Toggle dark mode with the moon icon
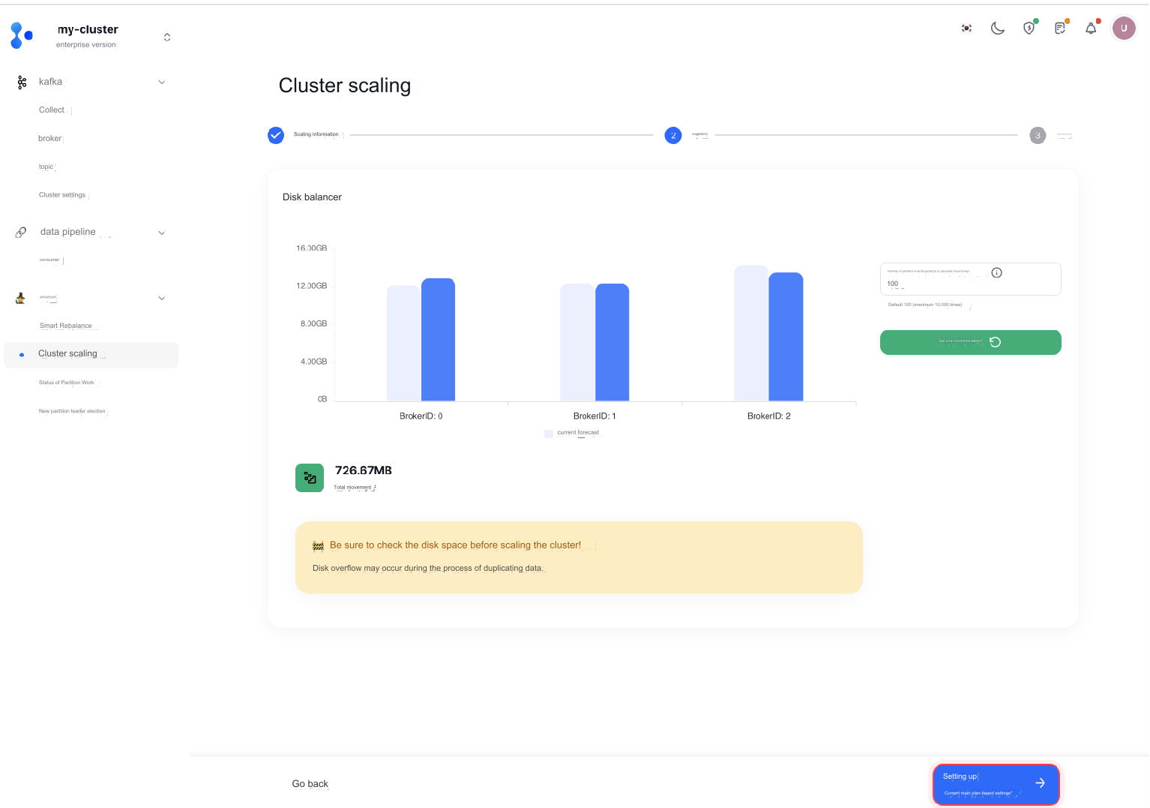The width and height of the screenshot is (1150, 808). [998, 29]
